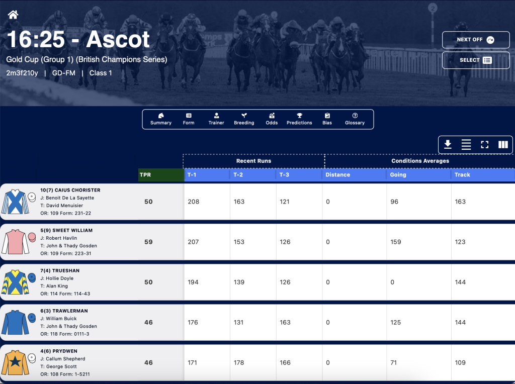The width and height of the screenshot is (515, 384).
Task: Click the NEXT OFF button
Action: click(x=476, y=40)
